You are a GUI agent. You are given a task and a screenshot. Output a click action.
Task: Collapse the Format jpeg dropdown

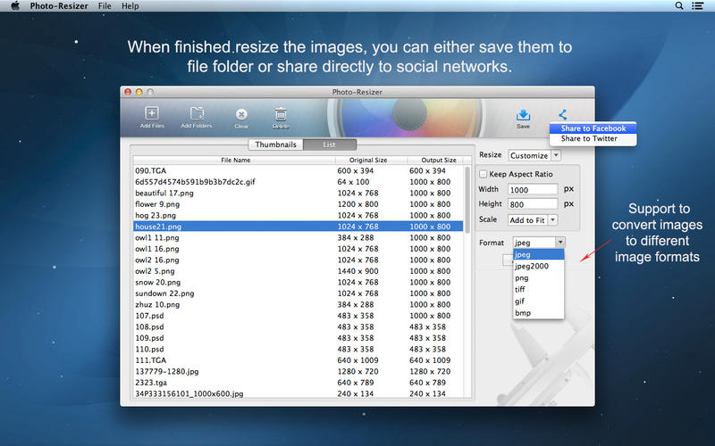click(x=539, y=242)
